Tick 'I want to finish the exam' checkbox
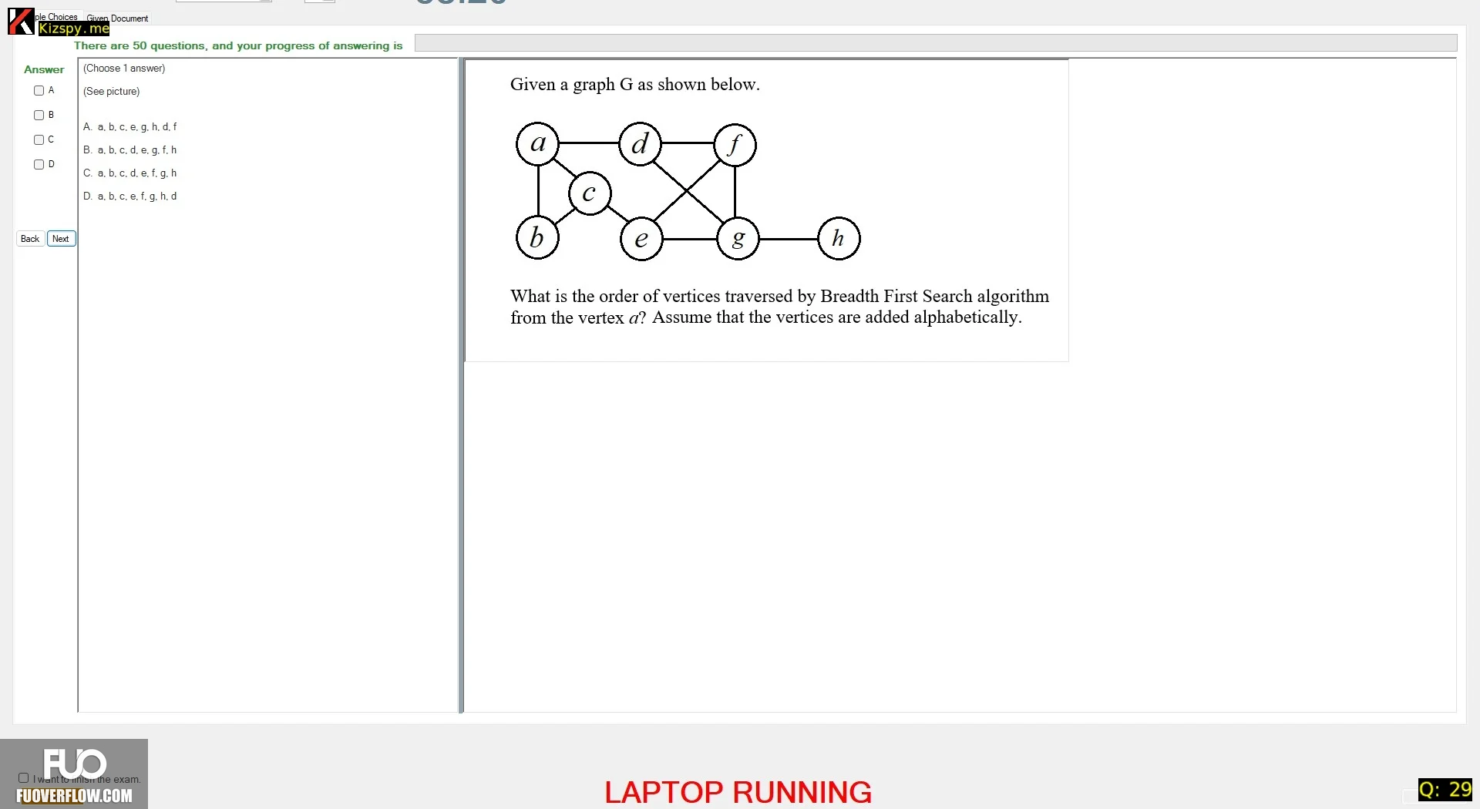The width and height of the screenshot is (1480, 809). (24, 778)
